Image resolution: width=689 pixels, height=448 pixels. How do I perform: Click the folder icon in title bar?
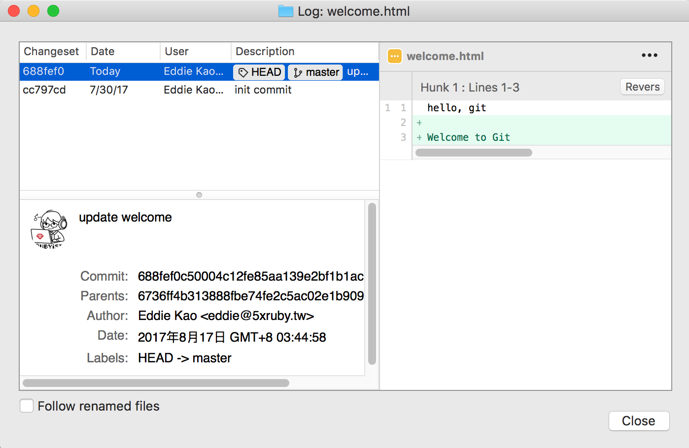285,11
